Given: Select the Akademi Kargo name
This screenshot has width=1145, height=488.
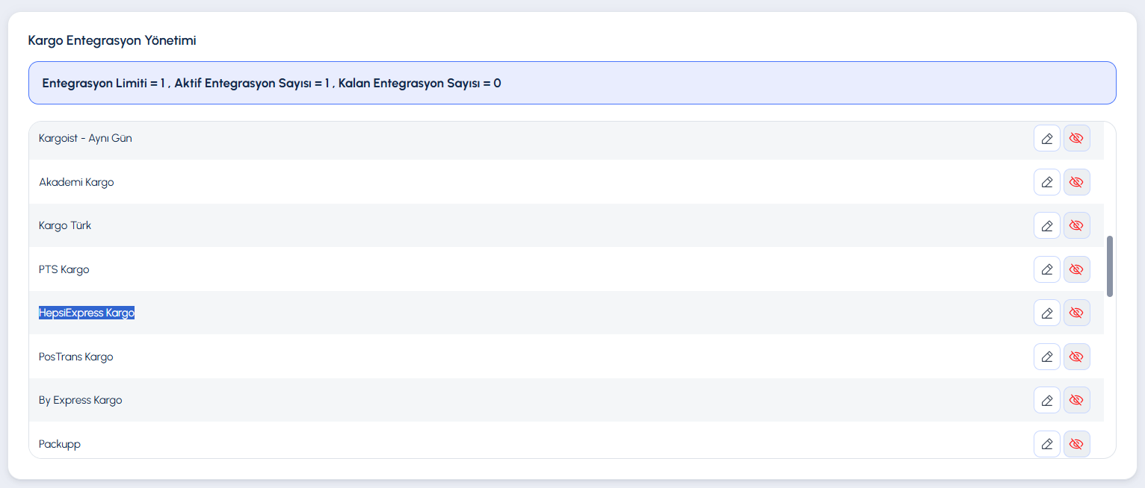Looking at the screenshot, I should pos(76,182).
